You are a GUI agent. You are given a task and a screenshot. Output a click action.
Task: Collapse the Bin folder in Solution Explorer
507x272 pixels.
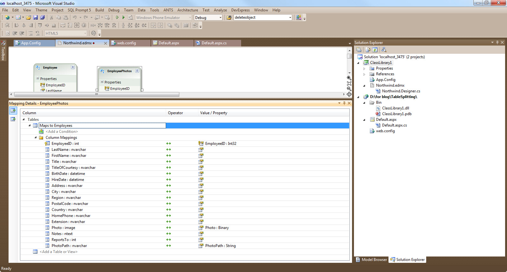364,103
